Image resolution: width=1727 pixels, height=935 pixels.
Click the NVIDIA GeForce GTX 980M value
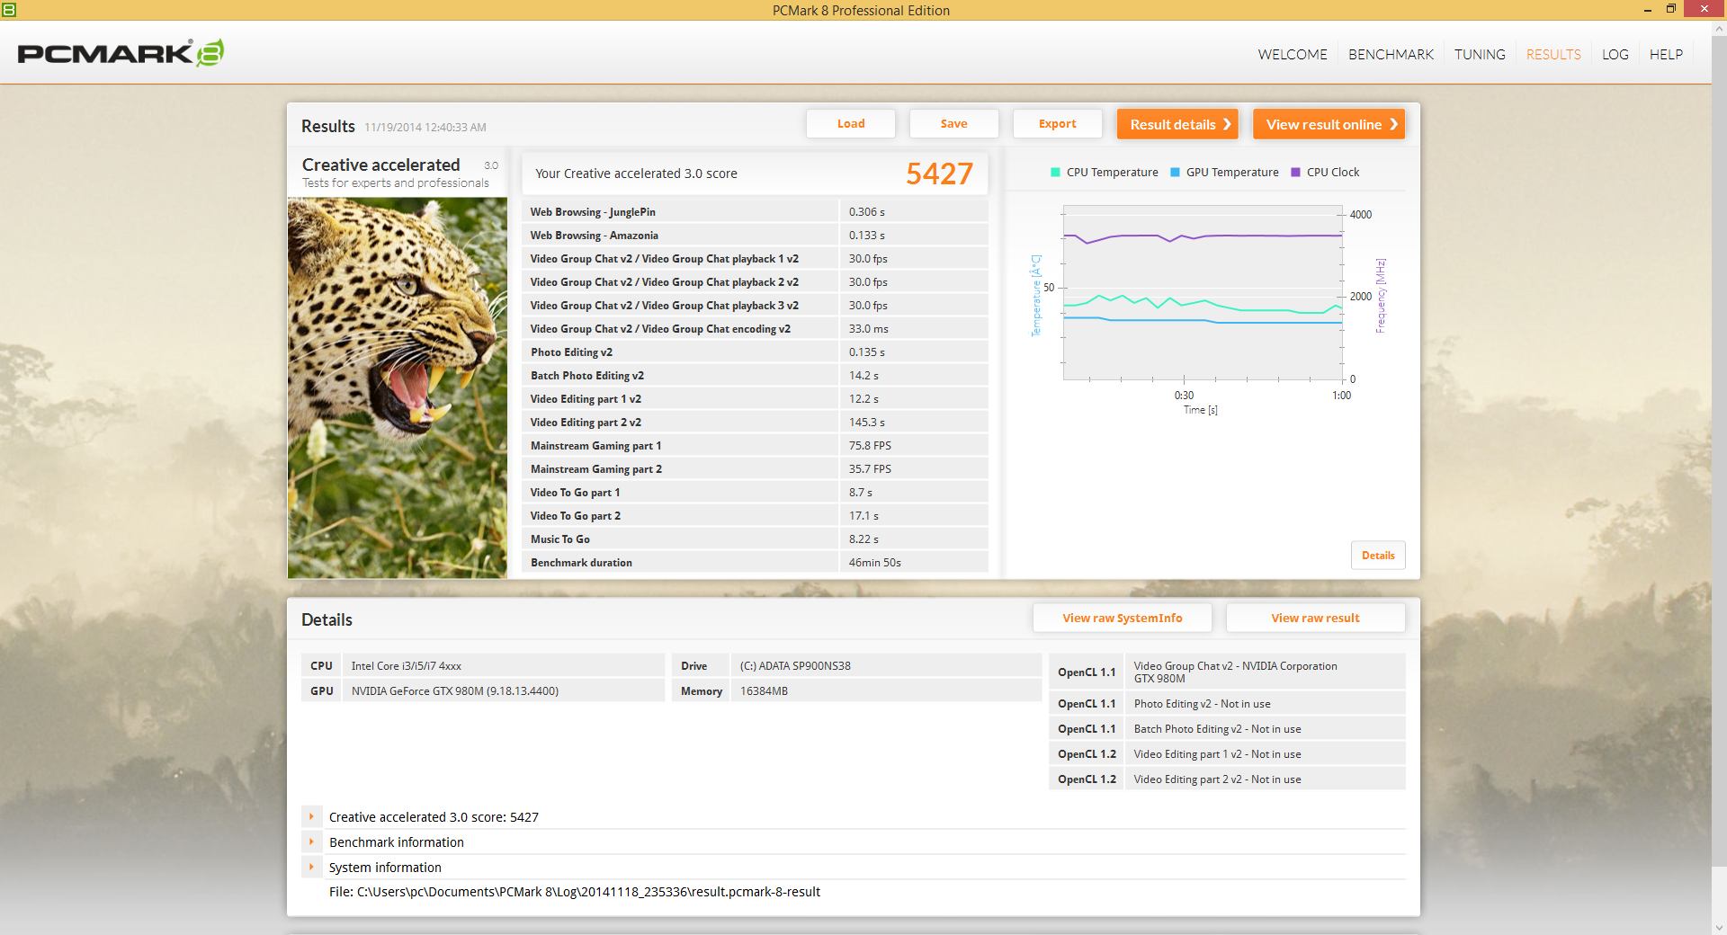coord(454,691)
